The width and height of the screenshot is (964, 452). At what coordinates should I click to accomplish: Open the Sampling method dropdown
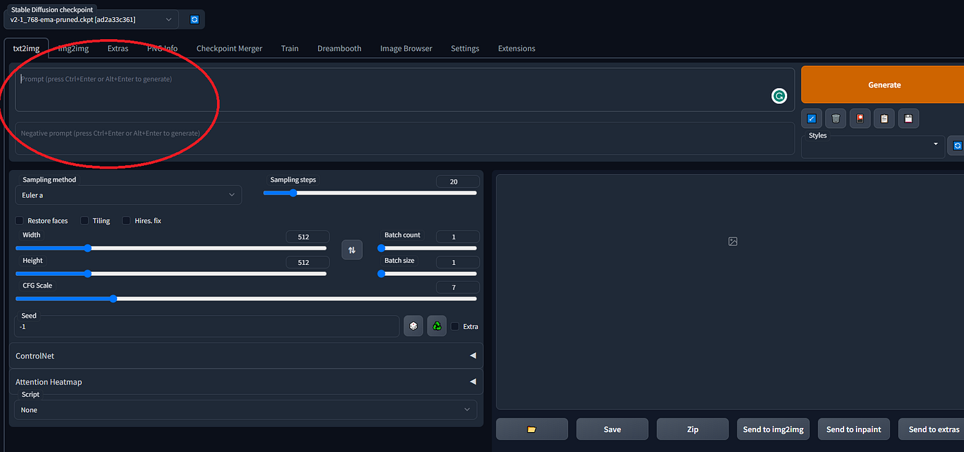[x=128, y=195]
